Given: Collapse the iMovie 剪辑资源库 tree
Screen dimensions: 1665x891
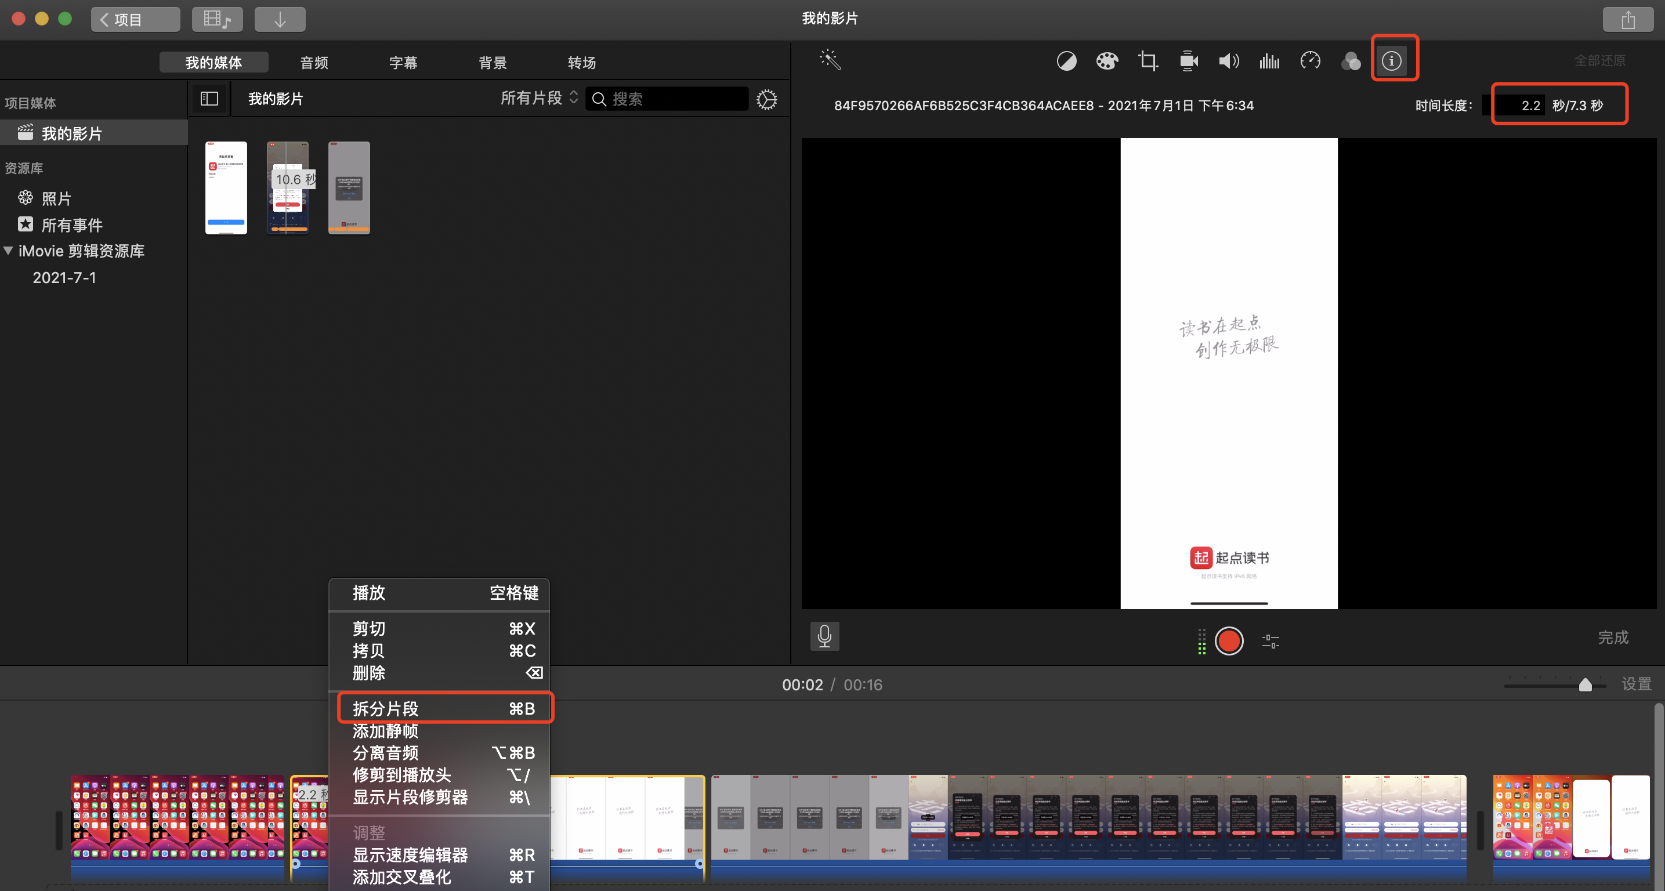Looking at the screenshot, I should [x=8, y=251].
